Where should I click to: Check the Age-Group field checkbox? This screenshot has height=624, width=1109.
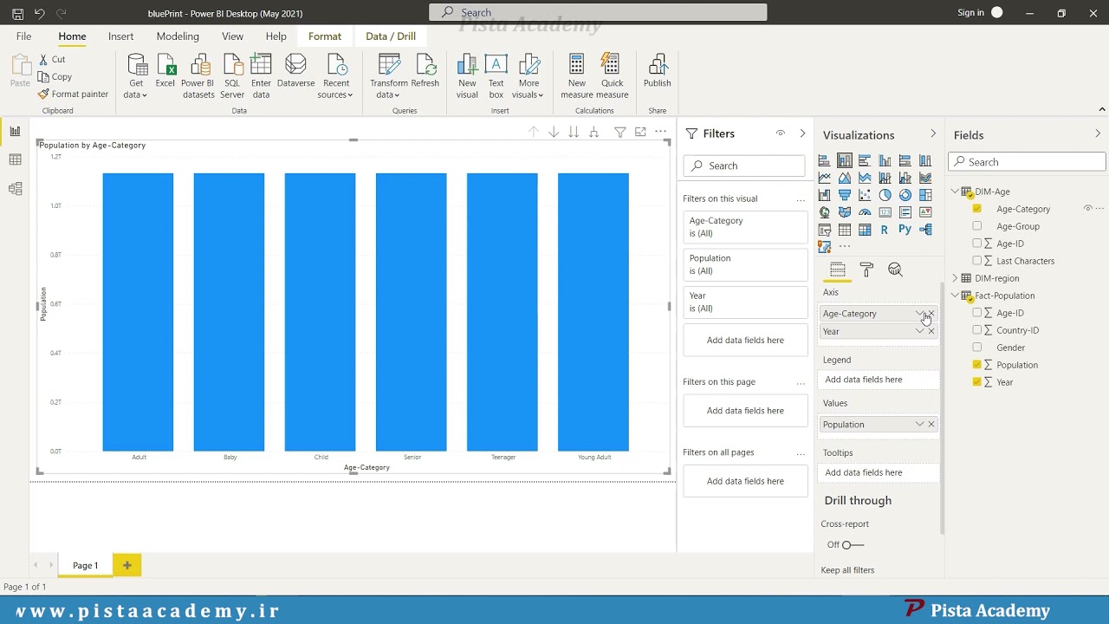point(977,226)
